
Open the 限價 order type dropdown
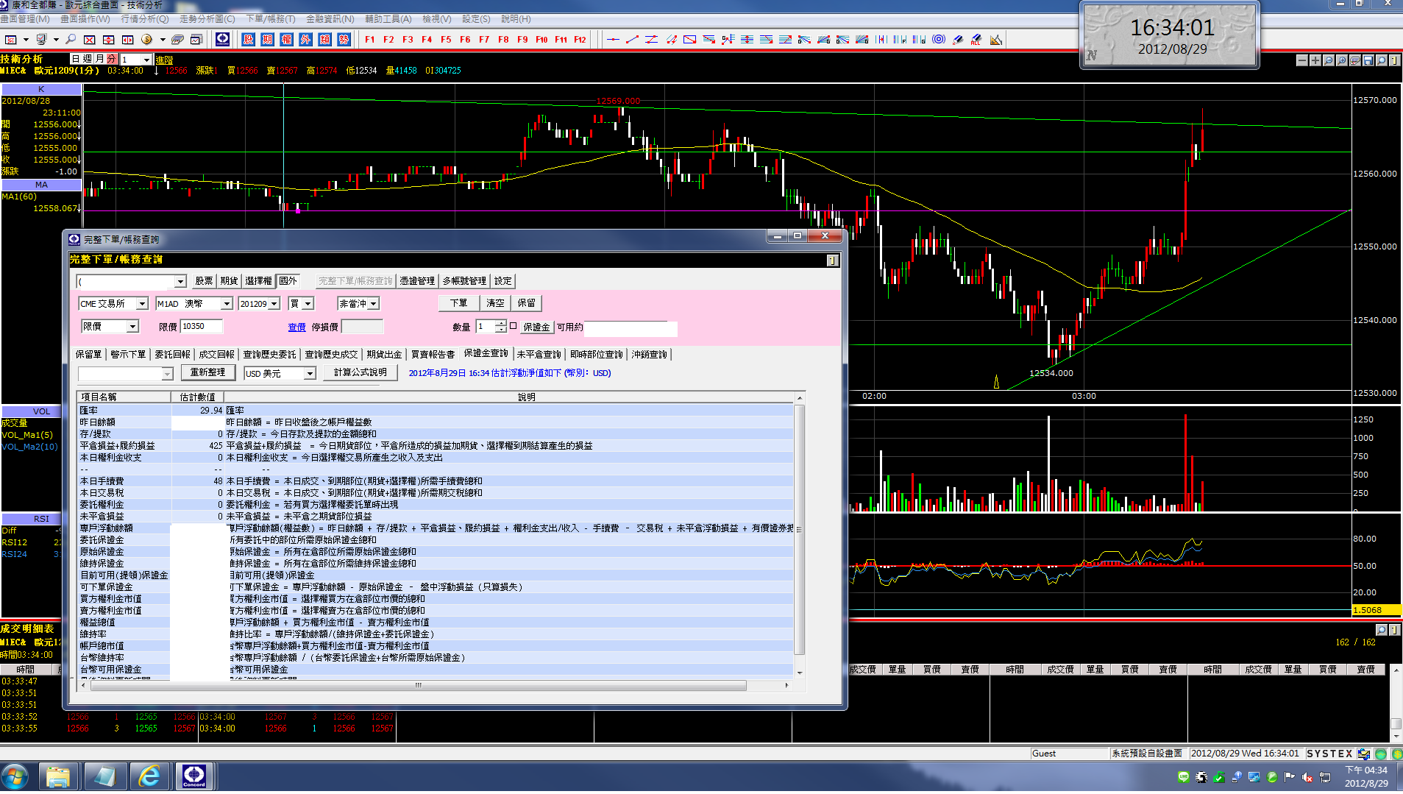(133, 327)
